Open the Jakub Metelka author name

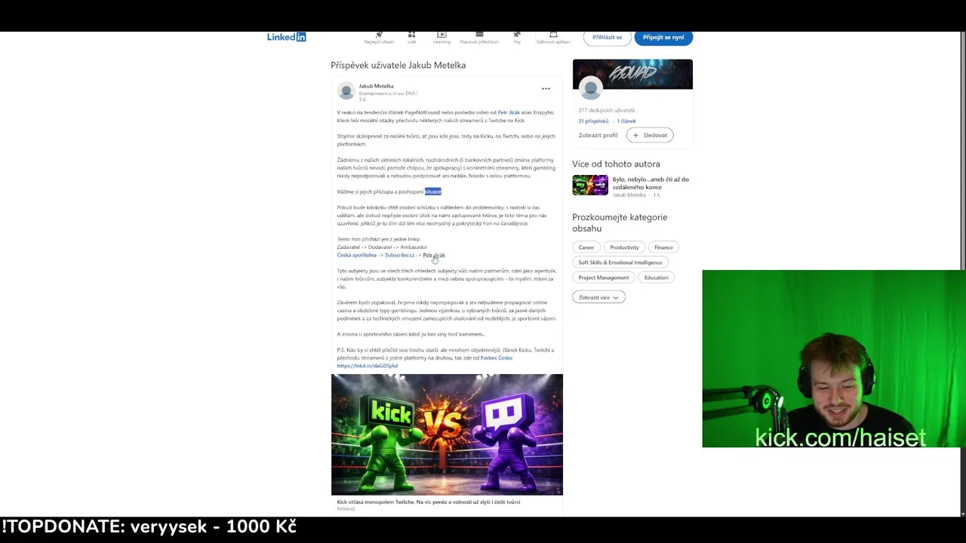[376, 86]
